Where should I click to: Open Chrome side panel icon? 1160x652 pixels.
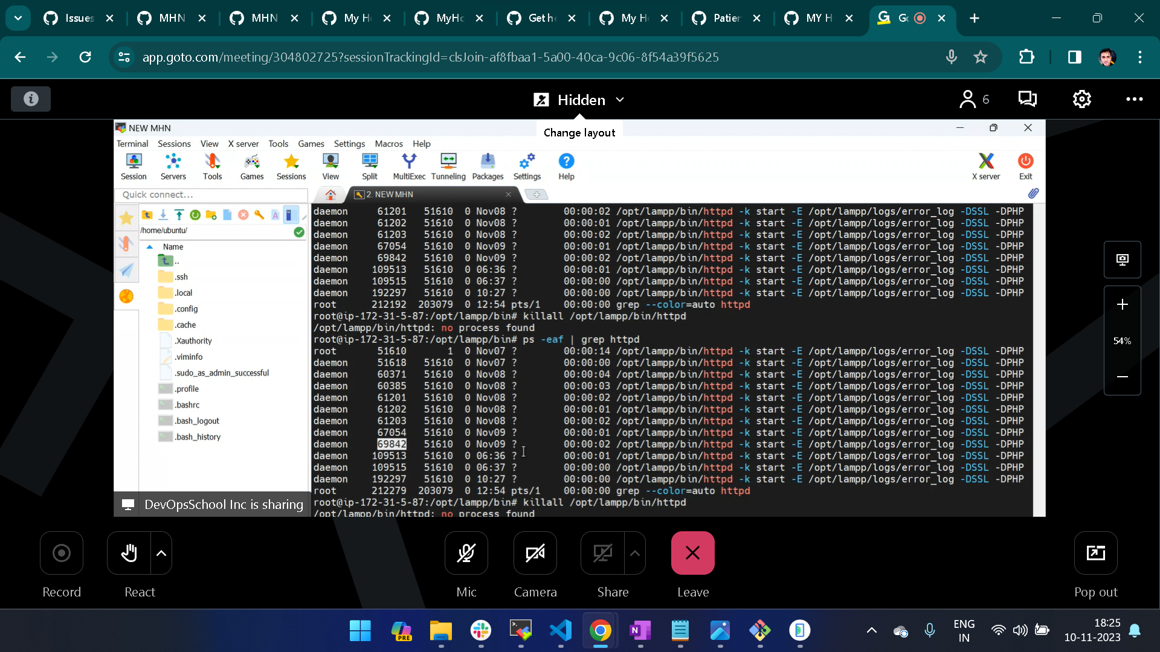click(1074, 57)
